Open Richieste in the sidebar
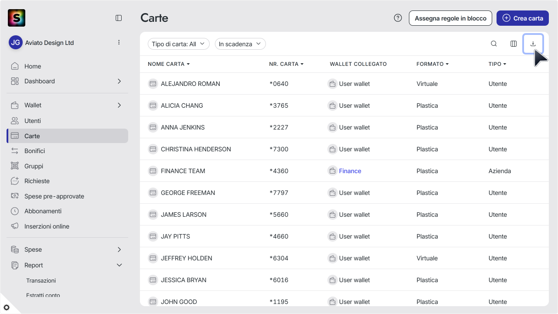 click(67, 181)
